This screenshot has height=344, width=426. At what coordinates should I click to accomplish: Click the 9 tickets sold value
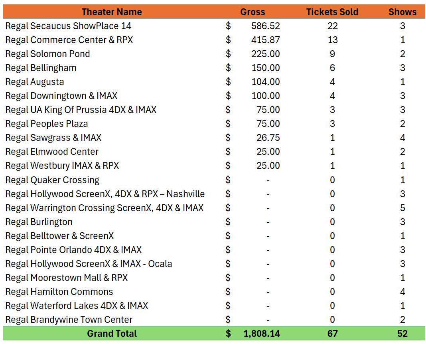pyautogui.click(x=332, y=54)
